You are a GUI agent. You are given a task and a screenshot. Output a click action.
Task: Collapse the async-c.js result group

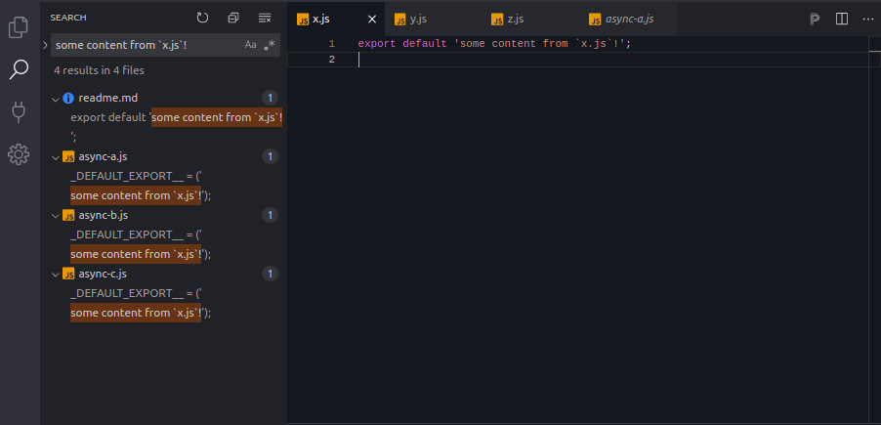pyautogui.click(x=56, y=274)
